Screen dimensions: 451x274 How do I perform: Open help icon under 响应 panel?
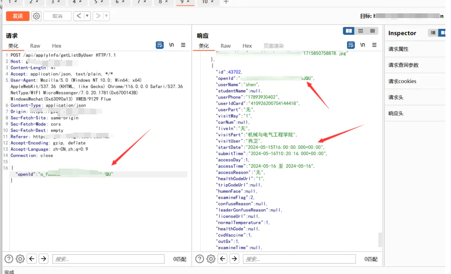point(199,259)
